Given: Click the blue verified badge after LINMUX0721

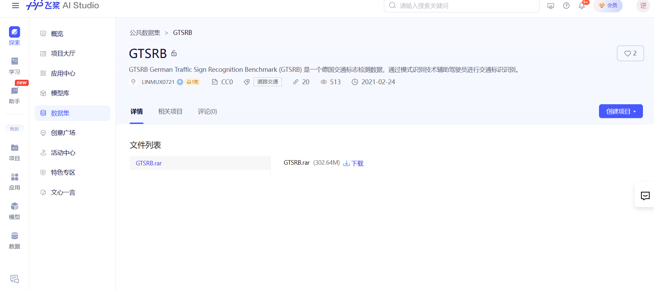Looking at the screenshot, I should (x=180, y=82).
